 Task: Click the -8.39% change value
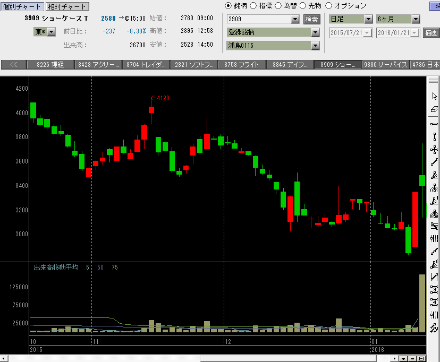click(x=136, y=31)
